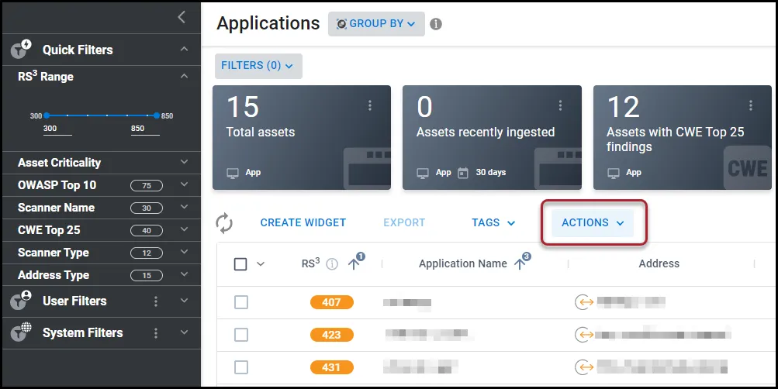778x389 pixels.
Task: Click the Address column header
Action: click(659, 263)
